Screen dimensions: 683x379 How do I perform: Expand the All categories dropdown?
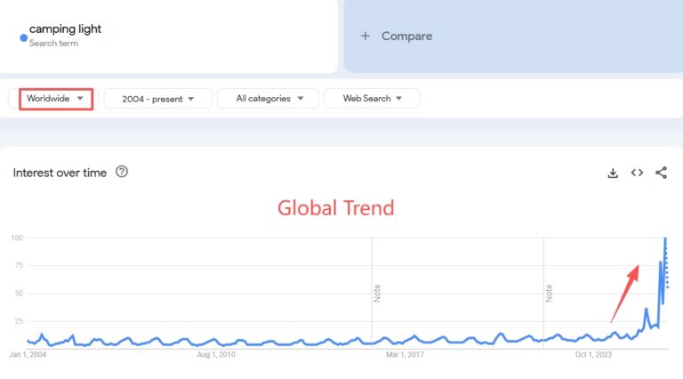tap(269, 99)
